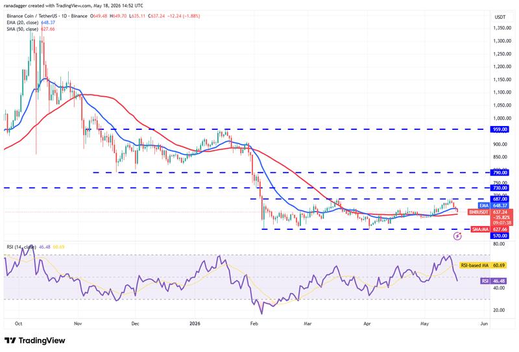Click the 1,000.00 price axis label
Screen dimensions: 519x352
click(502, 118)
